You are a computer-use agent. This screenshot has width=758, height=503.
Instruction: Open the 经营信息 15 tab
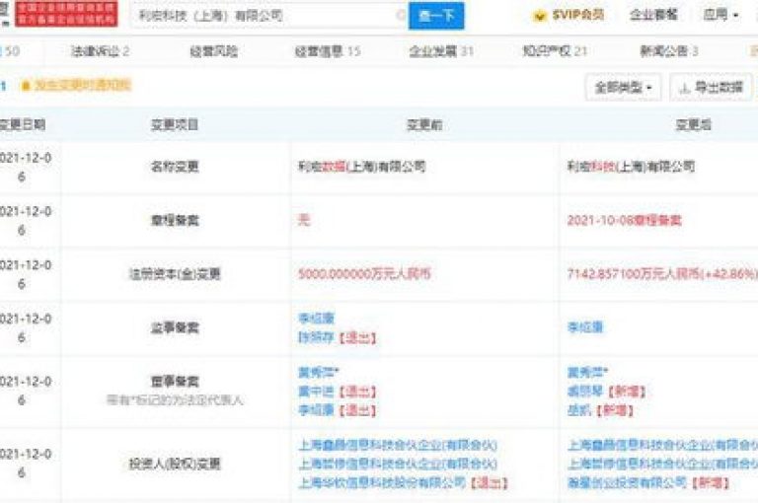point(328,51)
